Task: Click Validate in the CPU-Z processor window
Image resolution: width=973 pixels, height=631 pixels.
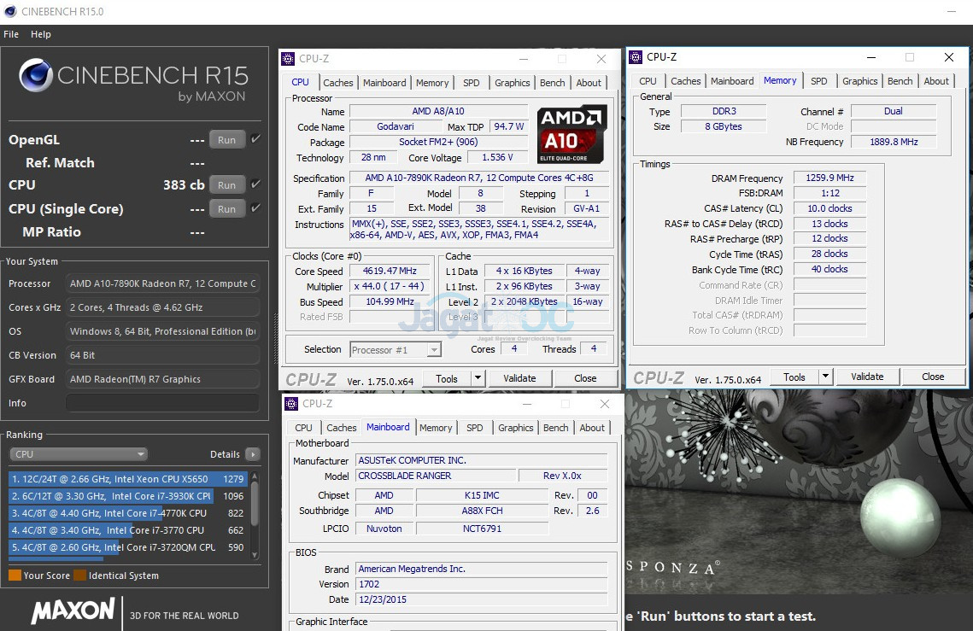Action: coord(519,378)
